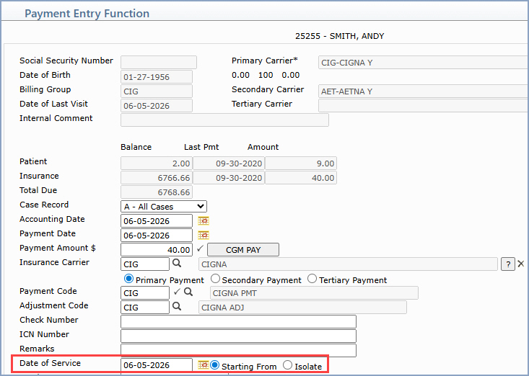Click the Adjustment Code input field
The height and width of the screenshot is (376, 529).
pyautogui.click(x=145, y=308)
